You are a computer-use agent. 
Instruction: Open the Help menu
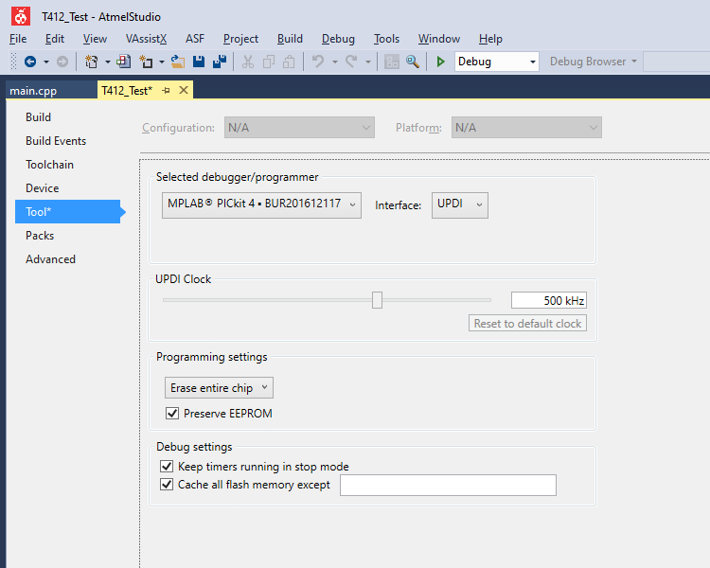pos(490,39)
